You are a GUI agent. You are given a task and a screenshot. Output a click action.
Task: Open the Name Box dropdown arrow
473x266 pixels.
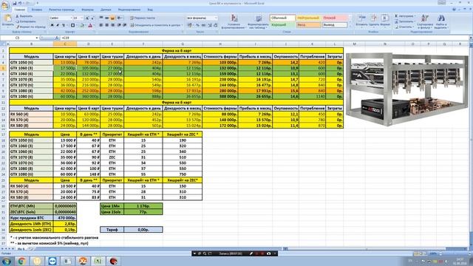click(x=37, y=38)
